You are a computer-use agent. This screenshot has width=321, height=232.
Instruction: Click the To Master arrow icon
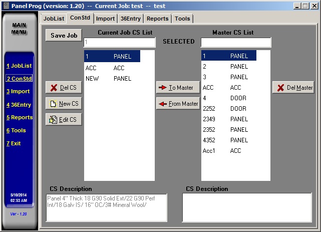(163, 88)
